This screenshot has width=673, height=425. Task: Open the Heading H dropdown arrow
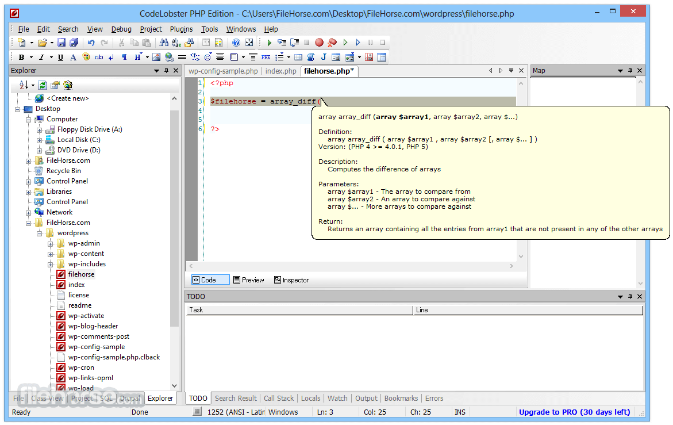click(147, 58)
